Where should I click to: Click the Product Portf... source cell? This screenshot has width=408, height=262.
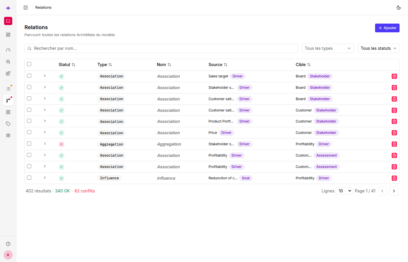(x=221, y=121)
